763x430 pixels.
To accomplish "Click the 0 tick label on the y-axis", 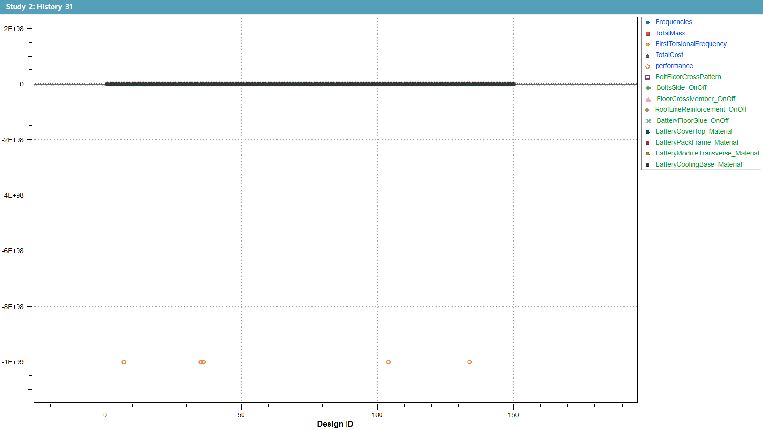I will pos(22,84).
